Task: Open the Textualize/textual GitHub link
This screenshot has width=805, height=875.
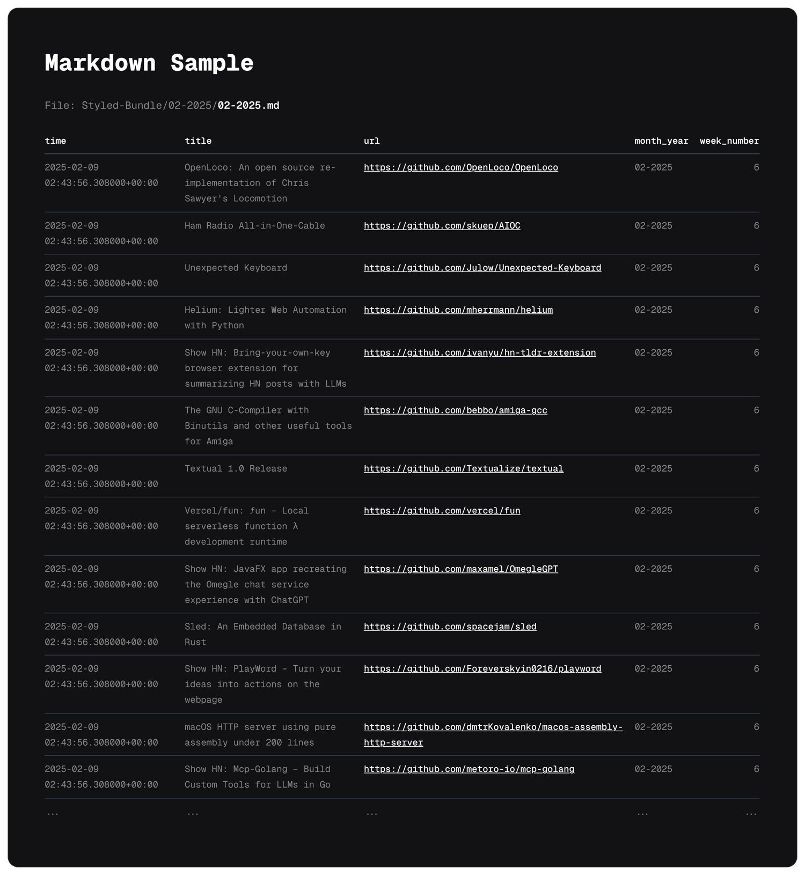Action: pos(463,468)
